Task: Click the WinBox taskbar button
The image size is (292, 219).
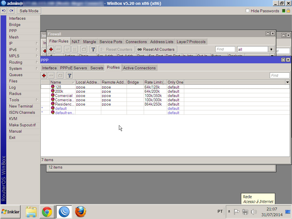Action: tap(64, 212)
